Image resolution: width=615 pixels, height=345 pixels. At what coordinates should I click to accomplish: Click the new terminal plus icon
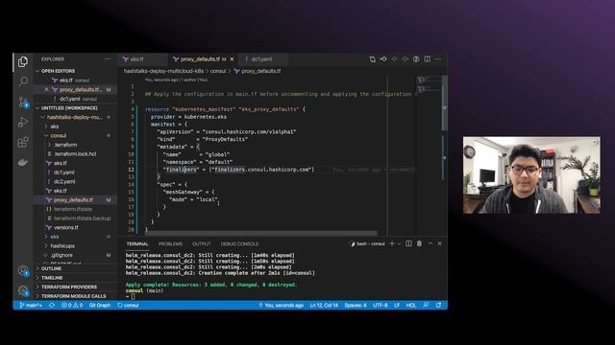point(391,243)
